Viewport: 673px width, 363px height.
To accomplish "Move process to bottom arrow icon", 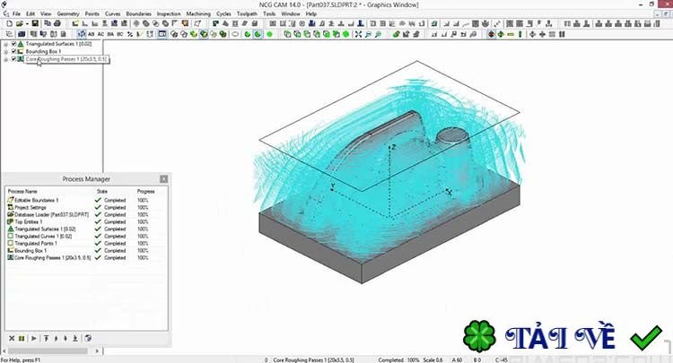I will tap(75, 338).
